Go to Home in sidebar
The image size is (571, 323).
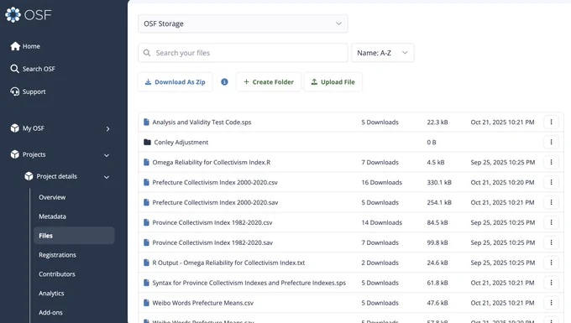31,46
